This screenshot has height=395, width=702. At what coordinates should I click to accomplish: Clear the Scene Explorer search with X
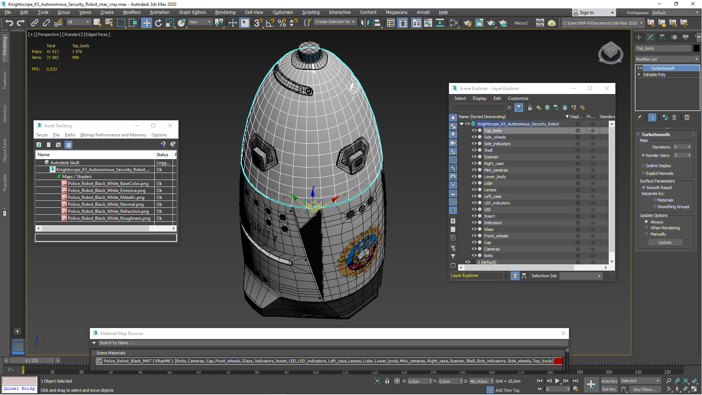509,108
